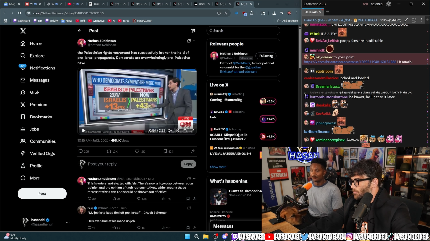The width and height of the screenshot is (430, 241).
Task: Mute the video volume icon
Action: [x=170, y=131]
